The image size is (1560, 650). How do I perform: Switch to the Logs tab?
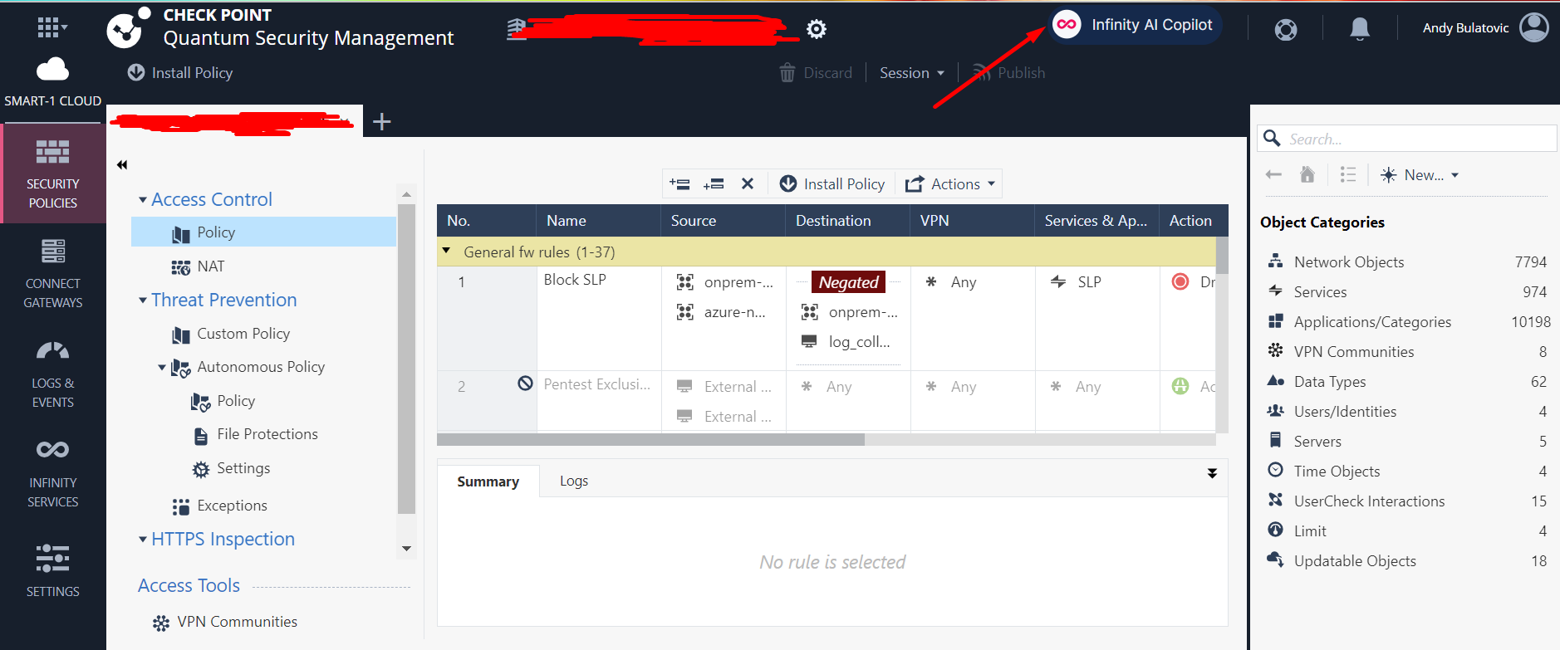click(574, 481)
